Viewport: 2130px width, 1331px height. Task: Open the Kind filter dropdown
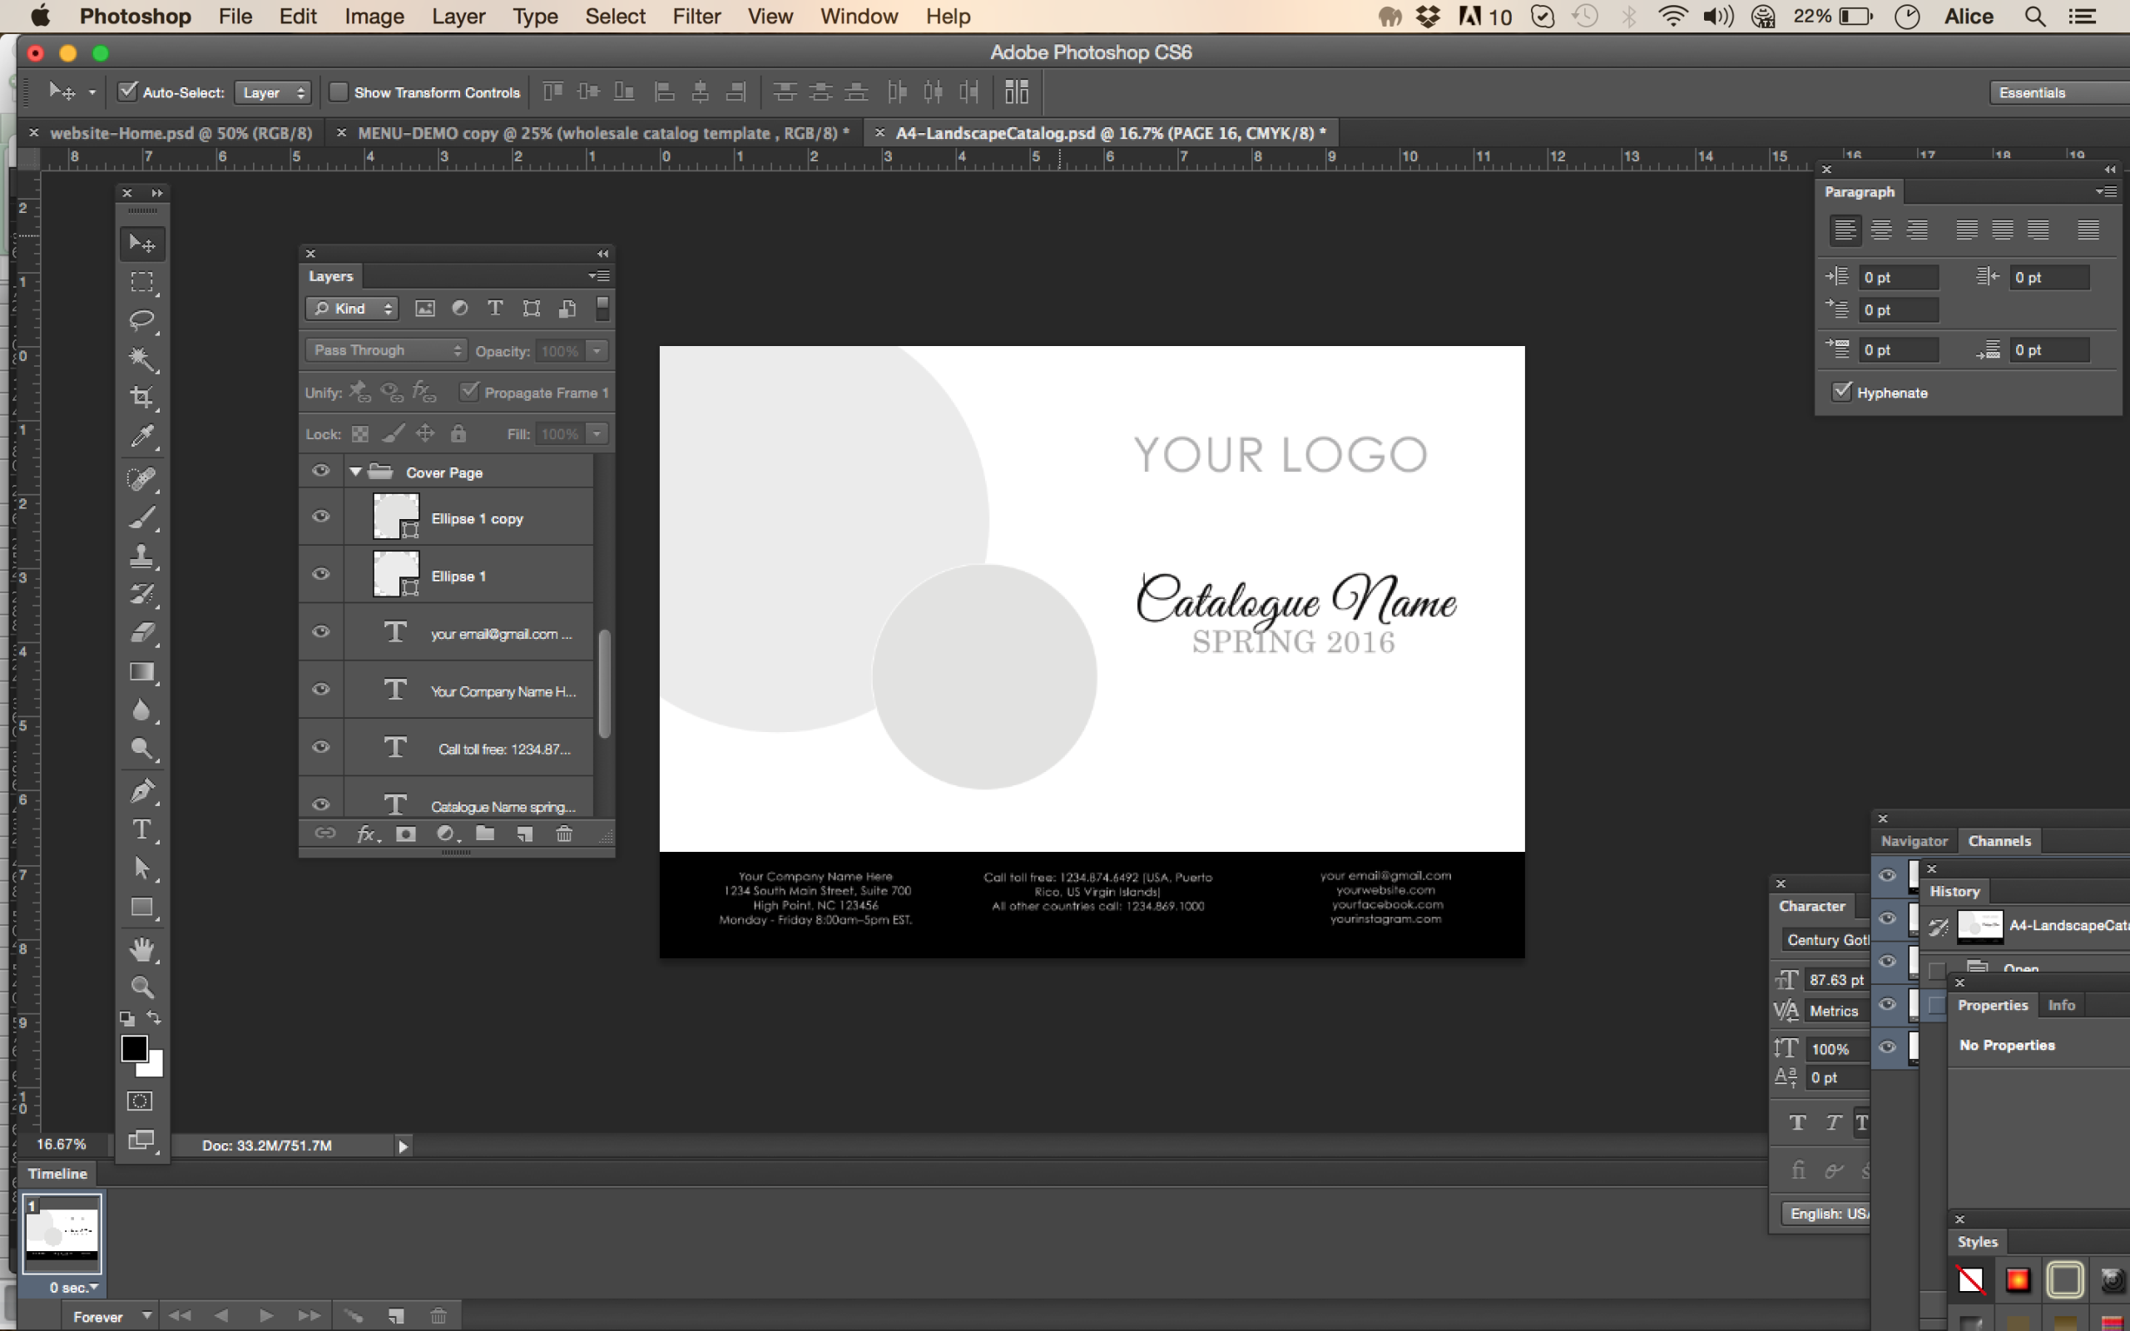[352, 308]
